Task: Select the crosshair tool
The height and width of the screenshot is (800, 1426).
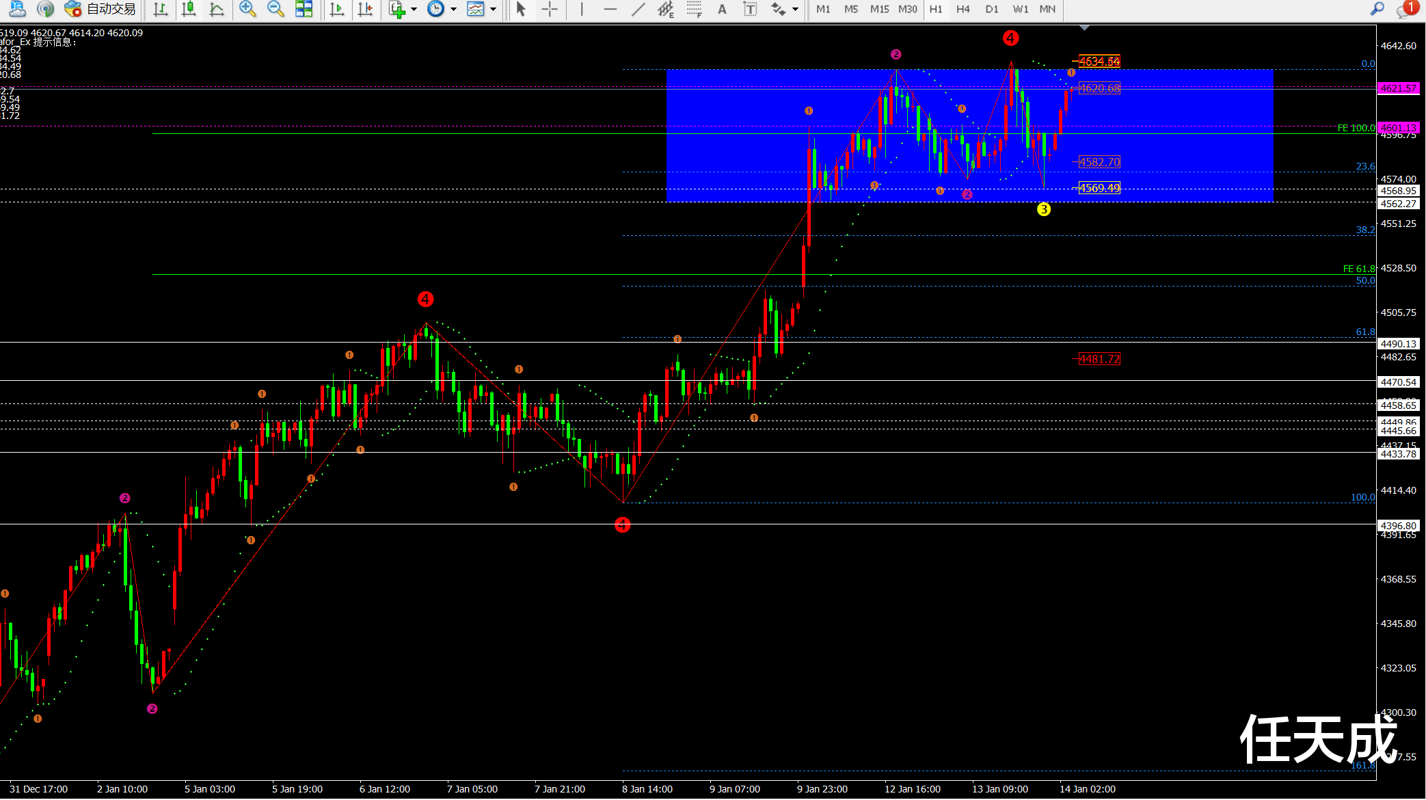Action: (550, 9)
